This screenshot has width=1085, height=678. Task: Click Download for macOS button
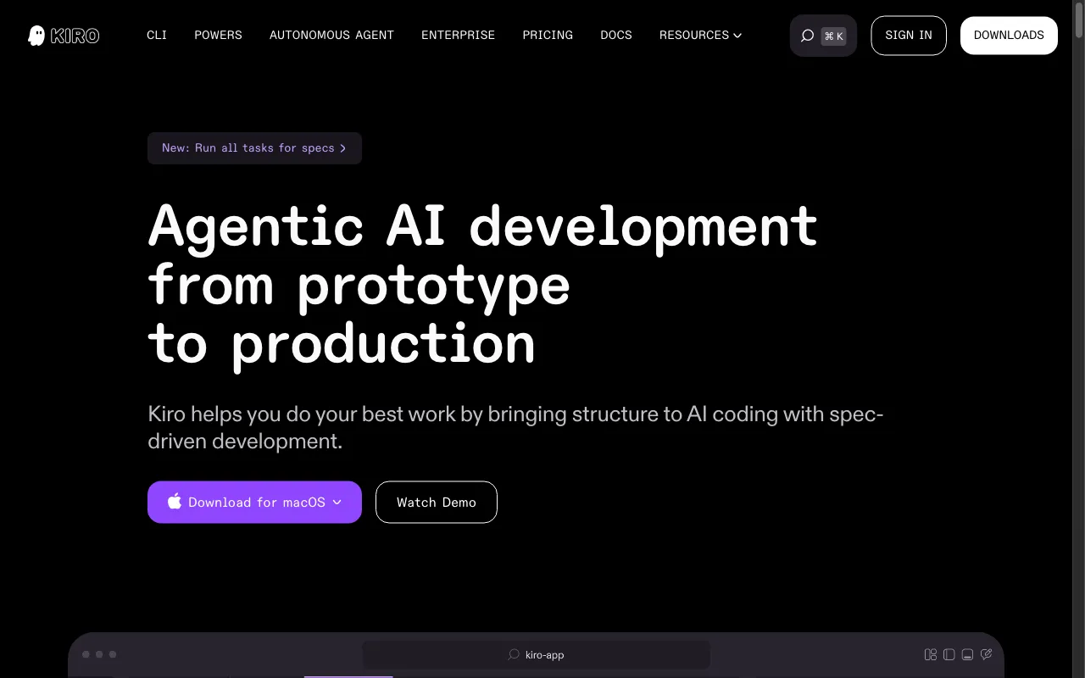254,503
